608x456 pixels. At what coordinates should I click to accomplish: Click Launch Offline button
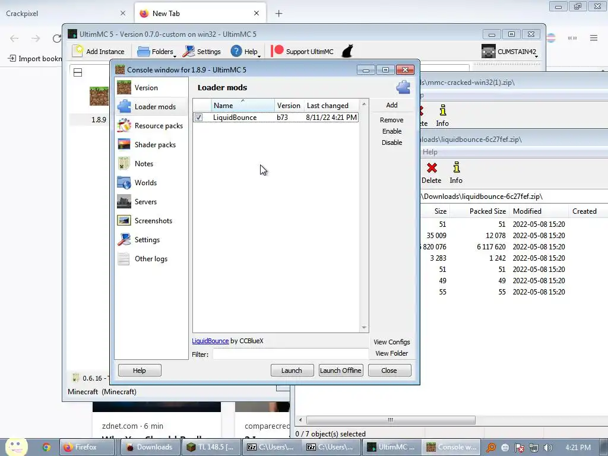click(341, 370)
